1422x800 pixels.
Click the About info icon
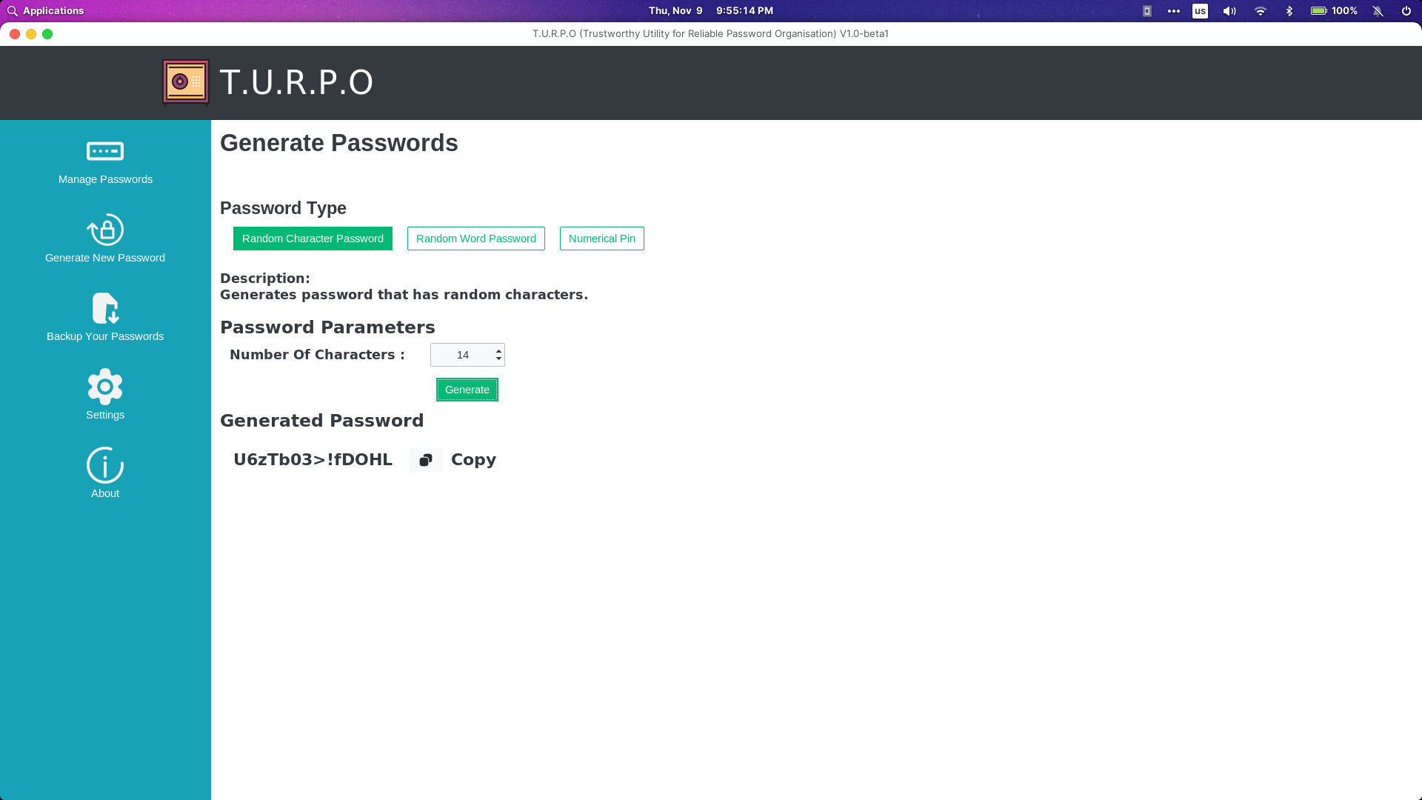pyautogui.click(x=104, y=465)
